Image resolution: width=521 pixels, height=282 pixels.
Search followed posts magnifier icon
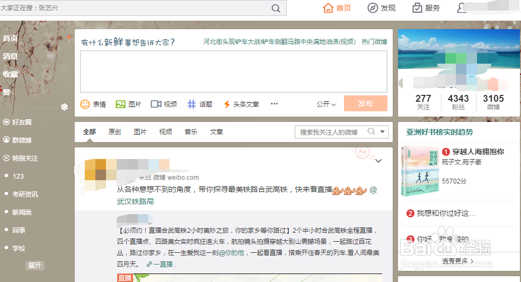(x=371, y=131)
